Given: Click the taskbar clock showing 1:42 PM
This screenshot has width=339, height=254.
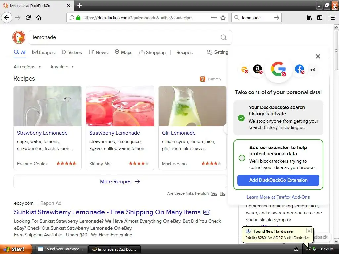Looking at the screenshot, I should [327, 249].
